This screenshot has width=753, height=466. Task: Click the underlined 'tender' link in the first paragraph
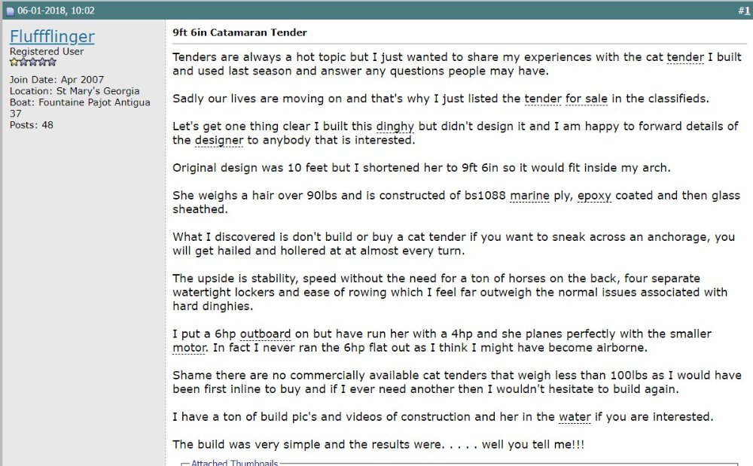tap(685, 57)
